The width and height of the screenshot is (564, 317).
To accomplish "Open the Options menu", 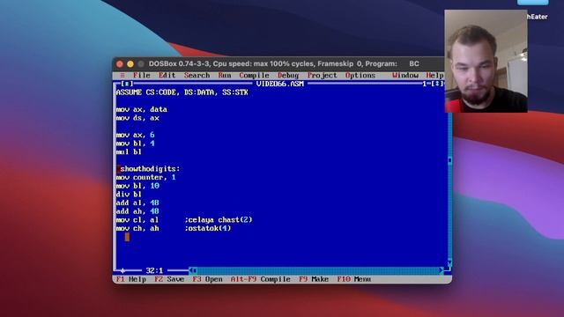I will (360, 76).
